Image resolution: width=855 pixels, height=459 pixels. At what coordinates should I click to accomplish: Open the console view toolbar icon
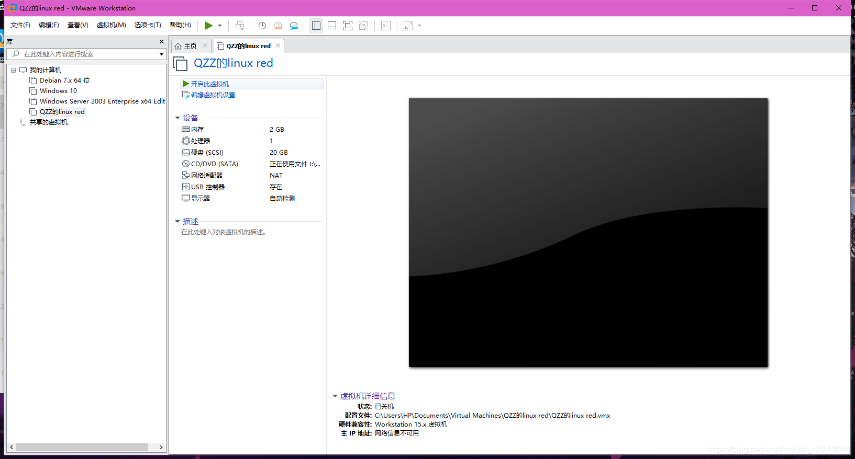(x=386, y=26)
